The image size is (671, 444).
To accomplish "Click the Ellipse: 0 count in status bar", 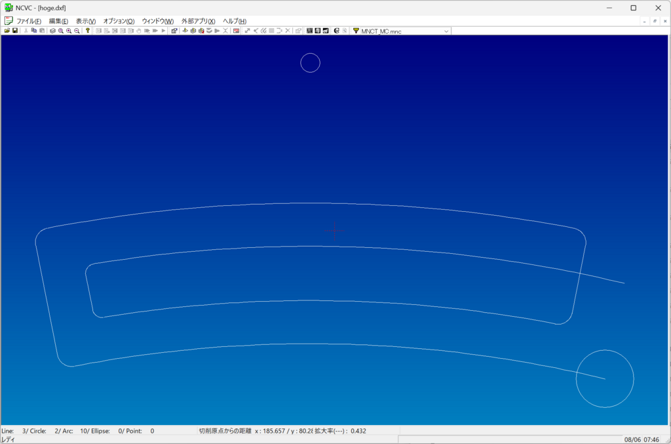I will click(106, 431).
